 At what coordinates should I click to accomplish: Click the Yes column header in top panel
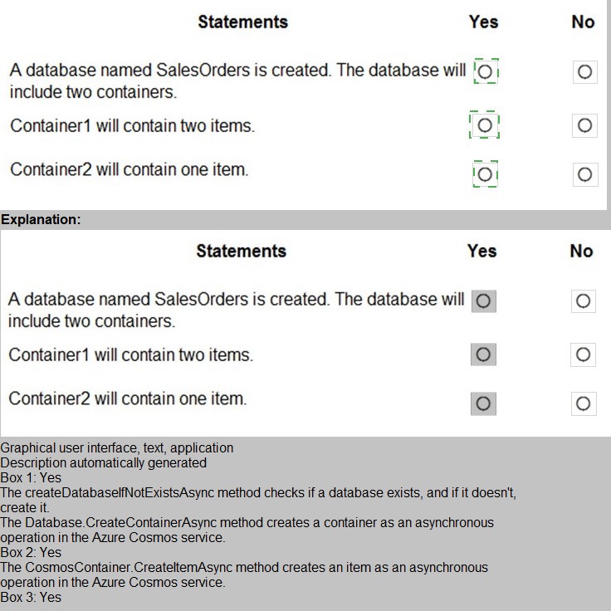483,22
